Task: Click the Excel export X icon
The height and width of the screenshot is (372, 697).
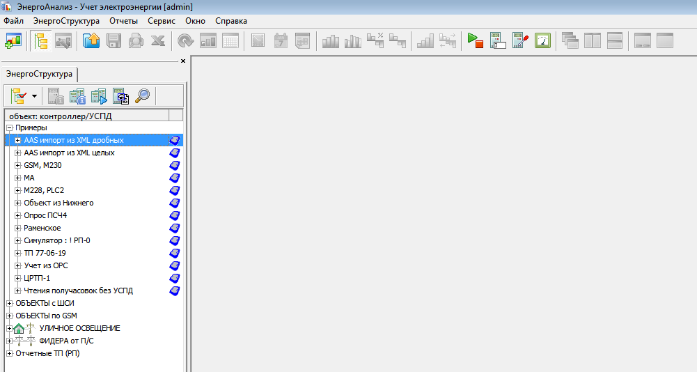Action: coord(158,41)
